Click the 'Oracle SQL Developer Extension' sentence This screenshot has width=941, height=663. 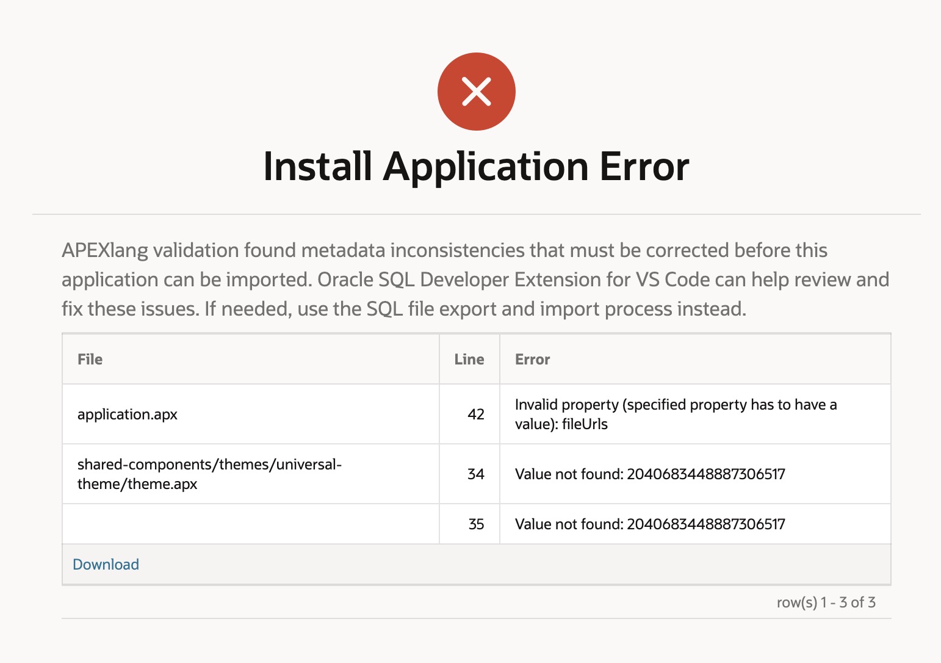pyautogui.click(x=604, y=280)
